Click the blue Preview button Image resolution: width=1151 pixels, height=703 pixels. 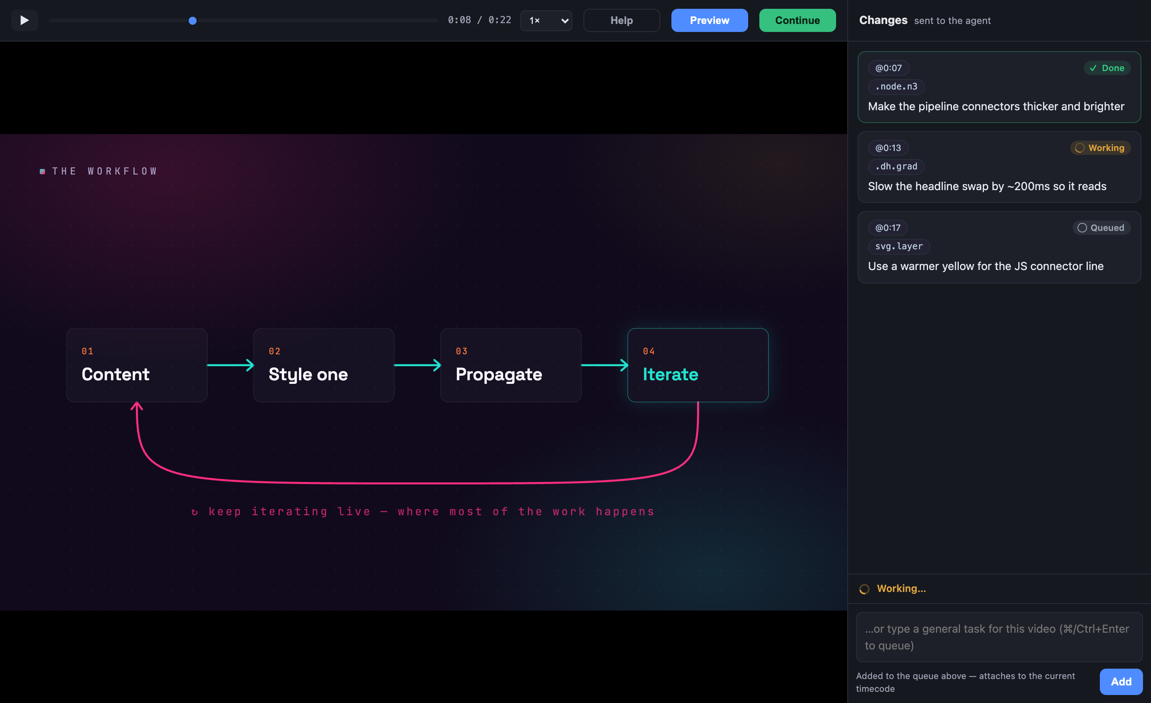point(709,20)
